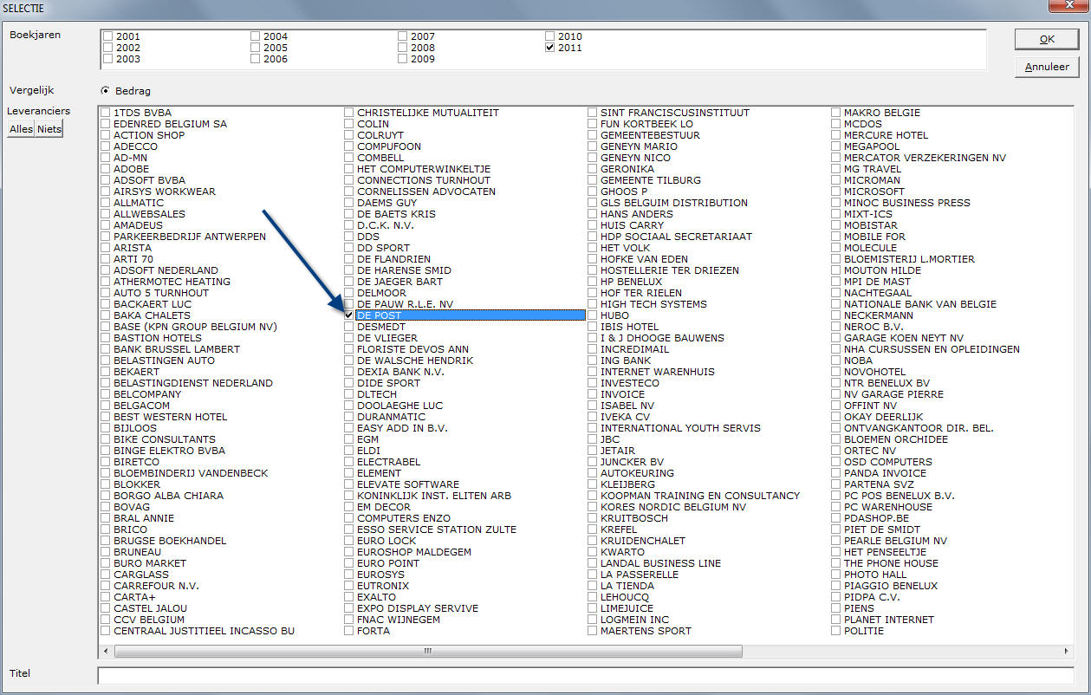Uncheck the 2011 year checkbox

pyautogui.click(x=549, y=48)
